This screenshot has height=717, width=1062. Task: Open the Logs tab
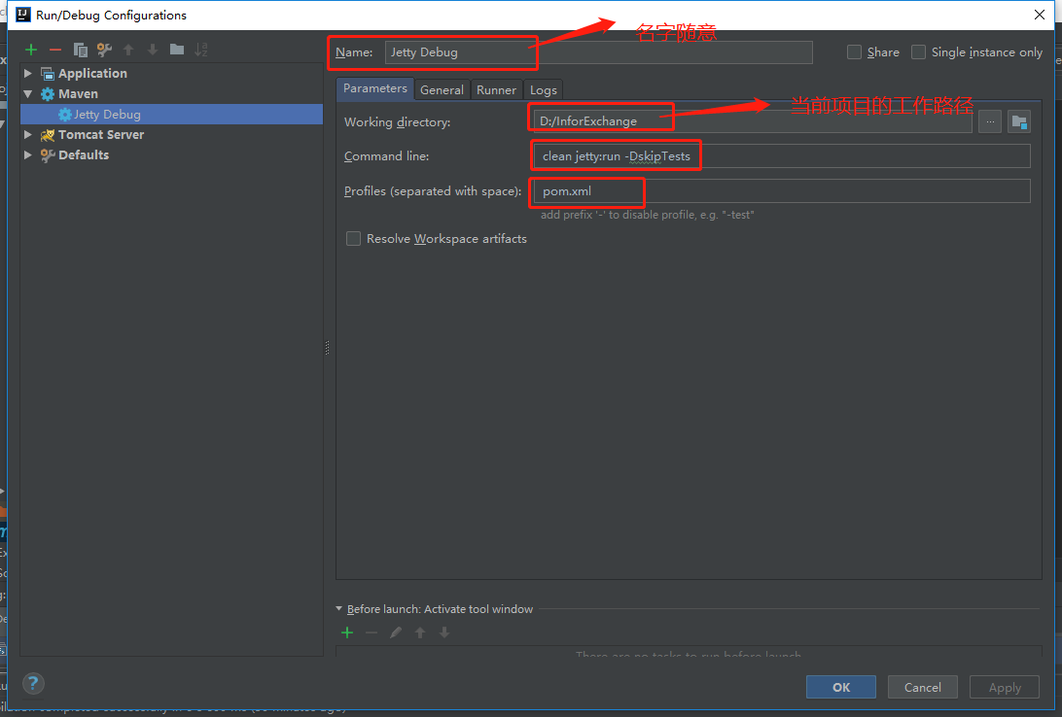point(543,89)
